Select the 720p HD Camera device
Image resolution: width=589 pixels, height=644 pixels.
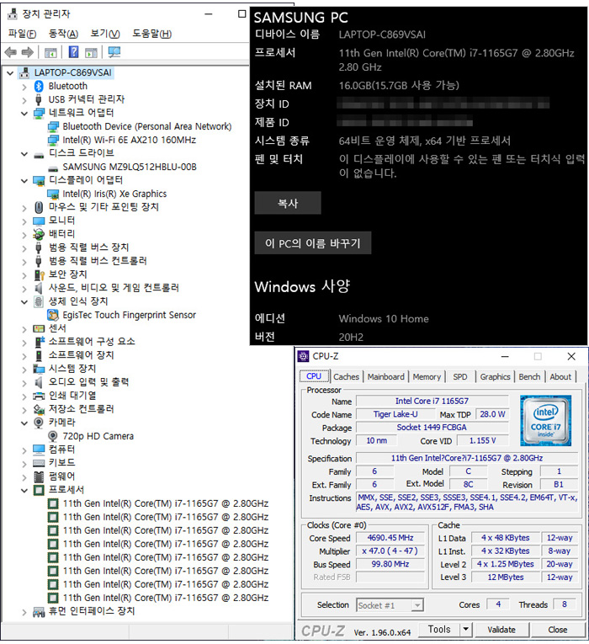pyautogui.click(x=98, y=436)
